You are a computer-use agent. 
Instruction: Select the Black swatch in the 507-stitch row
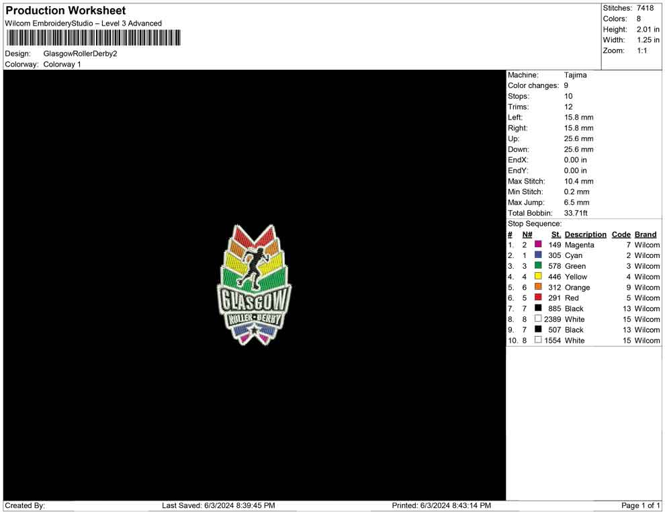pyautogui.click(x=538, y=329)
